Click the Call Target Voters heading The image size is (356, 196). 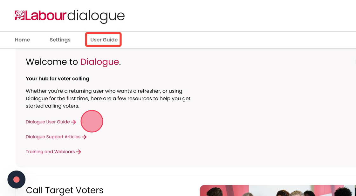point(65,190)
